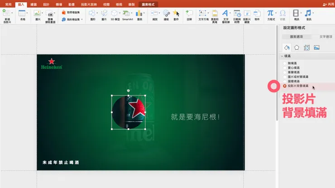This screenshot has height=188, width=335.
Task: Open the Effects pentagon icon tab
Action: 297,47
